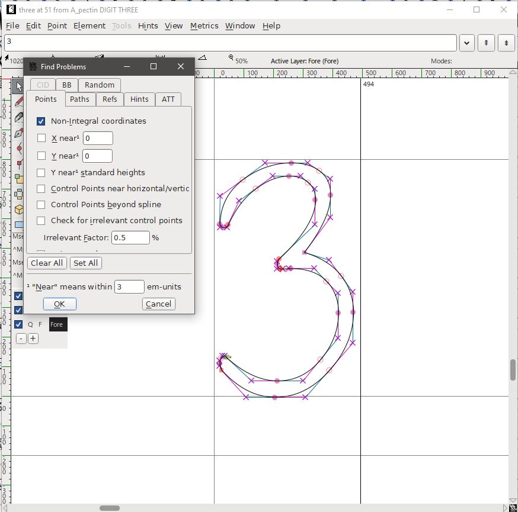Click OK in Find Problems dialog
Viewport: 518px width, 512px height.
pos(59,304)
